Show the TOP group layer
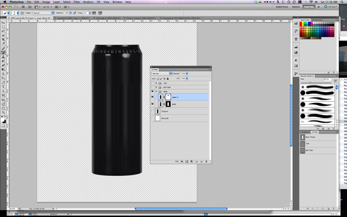347x217 pixels. point(153,83)
